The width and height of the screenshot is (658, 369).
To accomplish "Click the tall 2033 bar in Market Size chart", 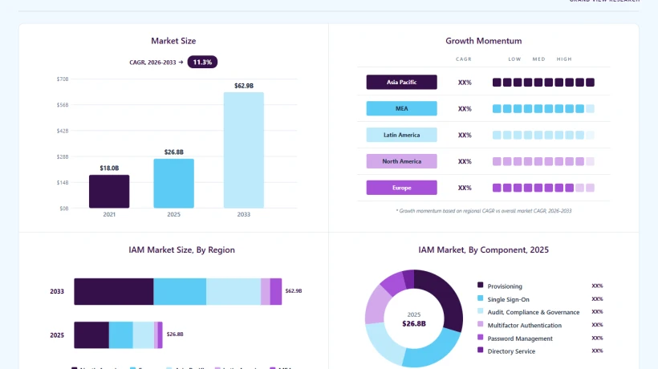I will click(x=244, y=150).
